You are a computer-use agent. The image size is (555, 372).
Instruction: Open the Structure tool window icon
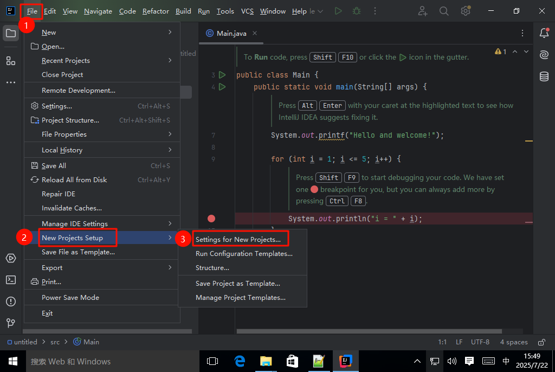click(11, 61)
